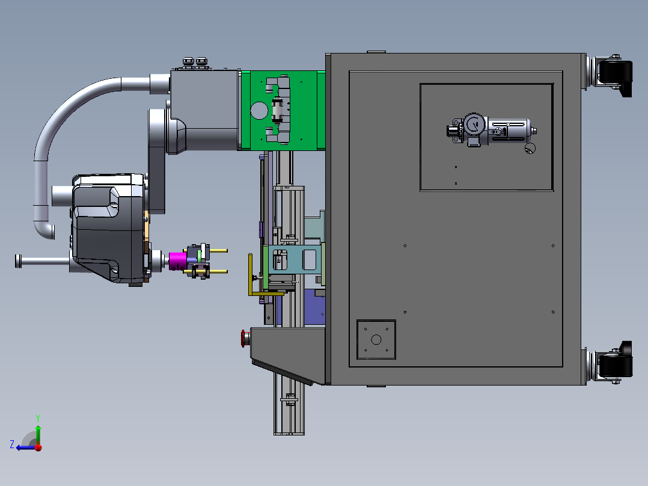Select the purple block beside the rail
The image size is (648, 486).
pos(314,307)
